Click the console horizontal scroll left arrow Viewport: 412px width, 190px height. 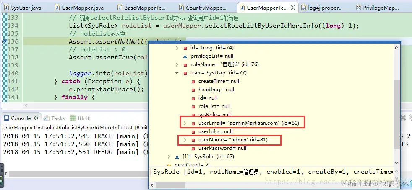(5, 174)
